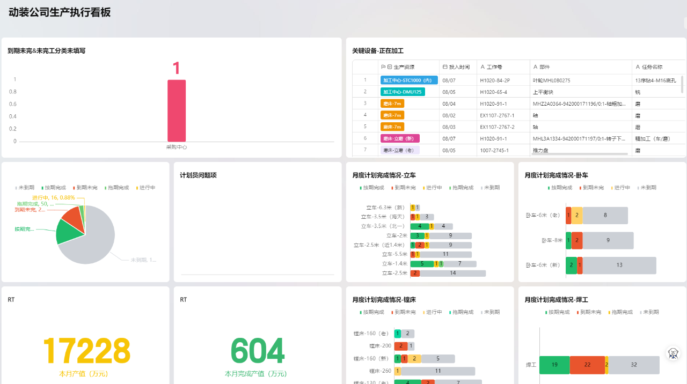Click the flag icon in the 生产资源 column header
Image resolution: width=687 pixels, height=384 pixels.
coord(383,67)
